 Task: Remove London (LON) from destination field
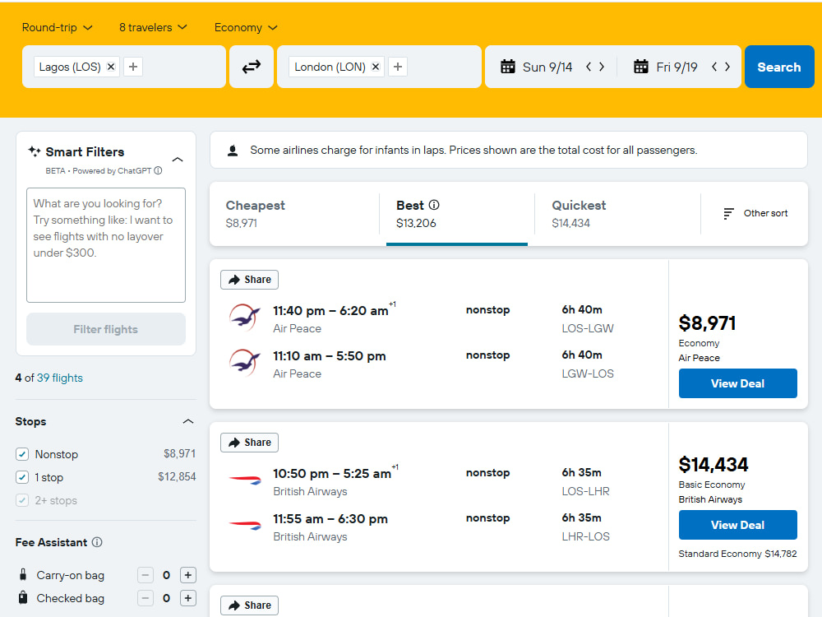[376, 67]
